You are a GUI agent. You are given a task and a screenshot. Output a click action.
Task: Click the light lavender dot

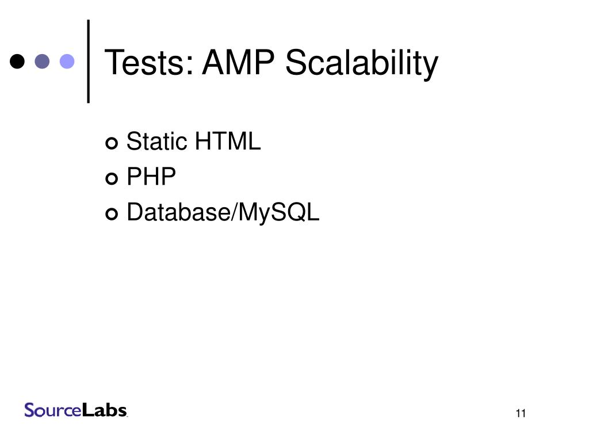(x=67, y=61)
